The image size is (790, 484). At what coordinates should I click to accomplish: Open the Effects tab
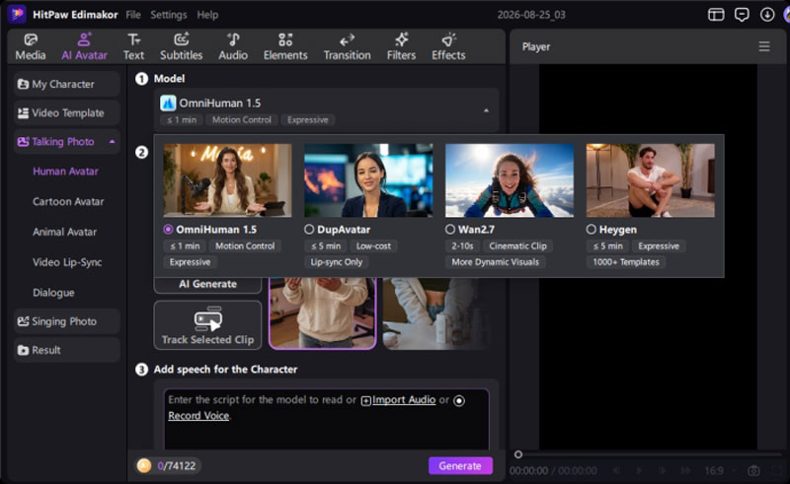[x=448, y=46]
